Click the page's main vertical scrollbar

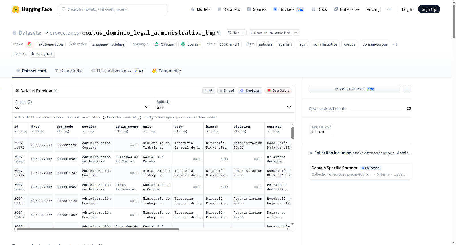(x=454, y=21)
